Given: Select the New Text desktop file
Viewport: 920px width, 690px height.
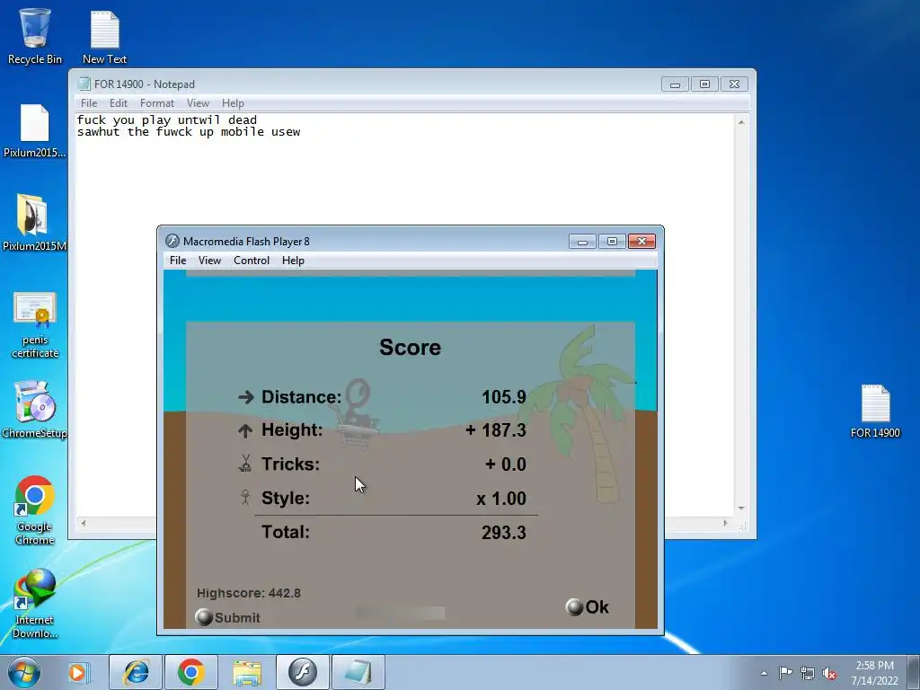Looking at the screenshot, I should tap(104, 36).
